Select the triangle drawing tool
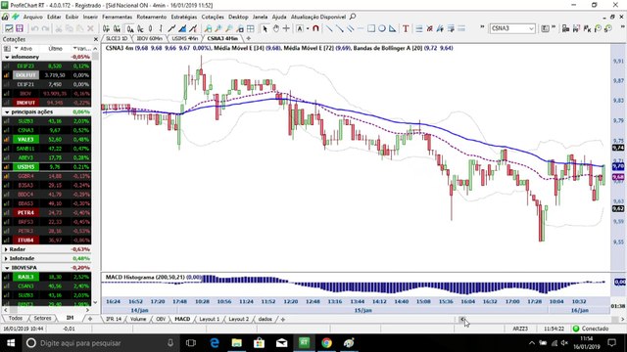 coord(392,28)
